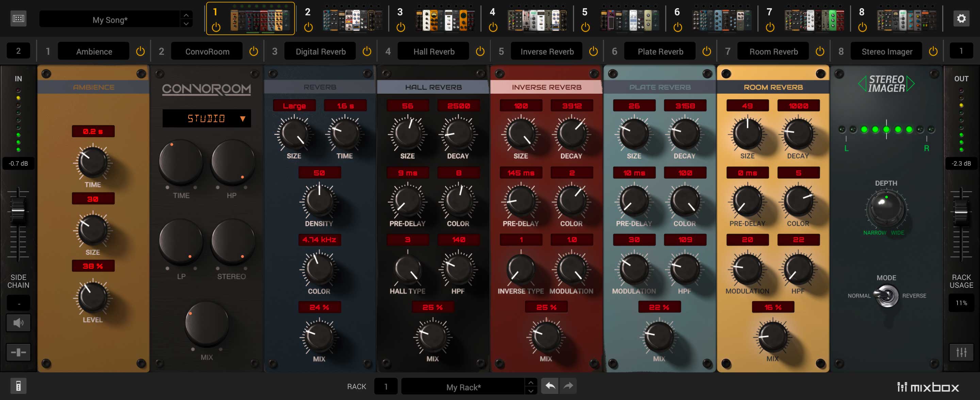Click the keyboard/MIDI icon at top left
The image size is (980, 400).
(x=18, y=19)
